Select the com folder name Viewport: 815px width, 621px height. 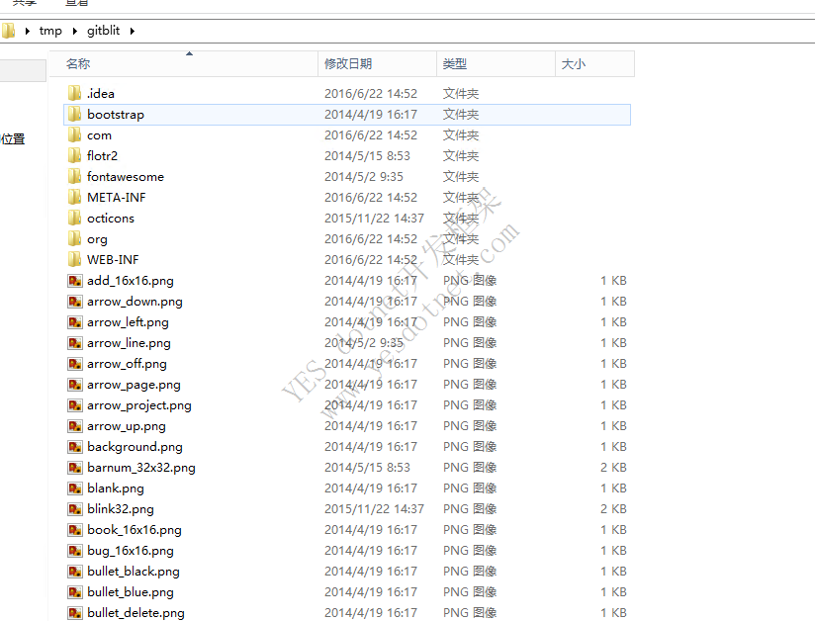pos(99,135)
